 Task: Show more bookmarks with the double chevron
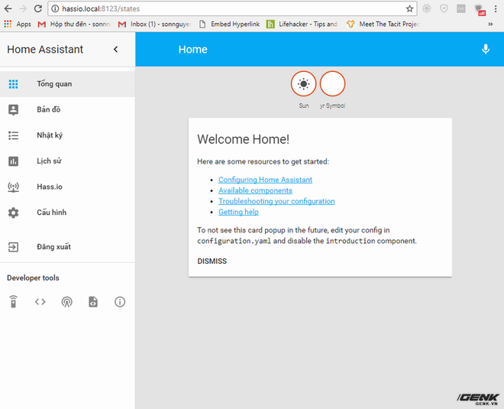click(490, 24)
